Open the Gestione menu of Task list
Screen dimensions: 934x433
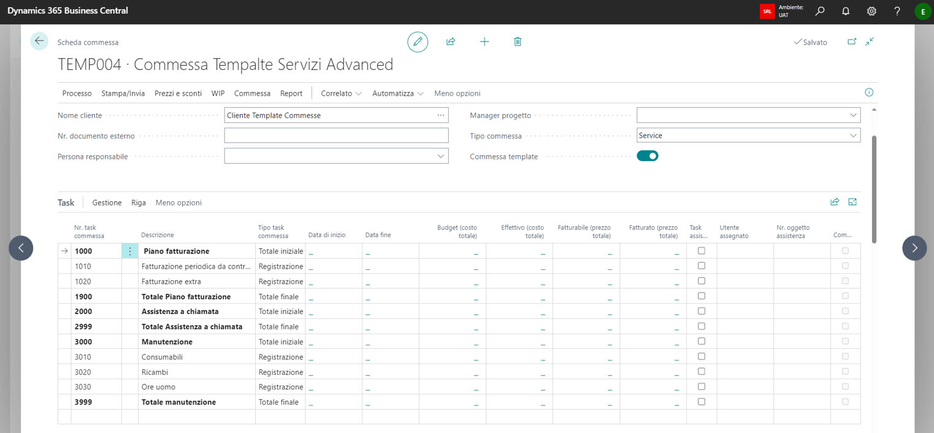(x=107, y=202)
